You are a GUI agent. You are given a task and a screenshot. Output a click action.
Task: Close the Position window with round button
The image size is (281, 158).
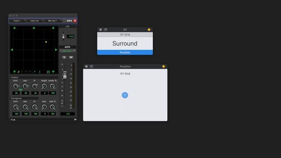point(86,66)
